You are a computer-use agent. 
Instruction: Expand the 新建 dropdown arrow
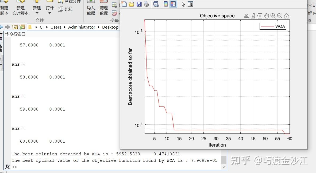tap(37, 13)
